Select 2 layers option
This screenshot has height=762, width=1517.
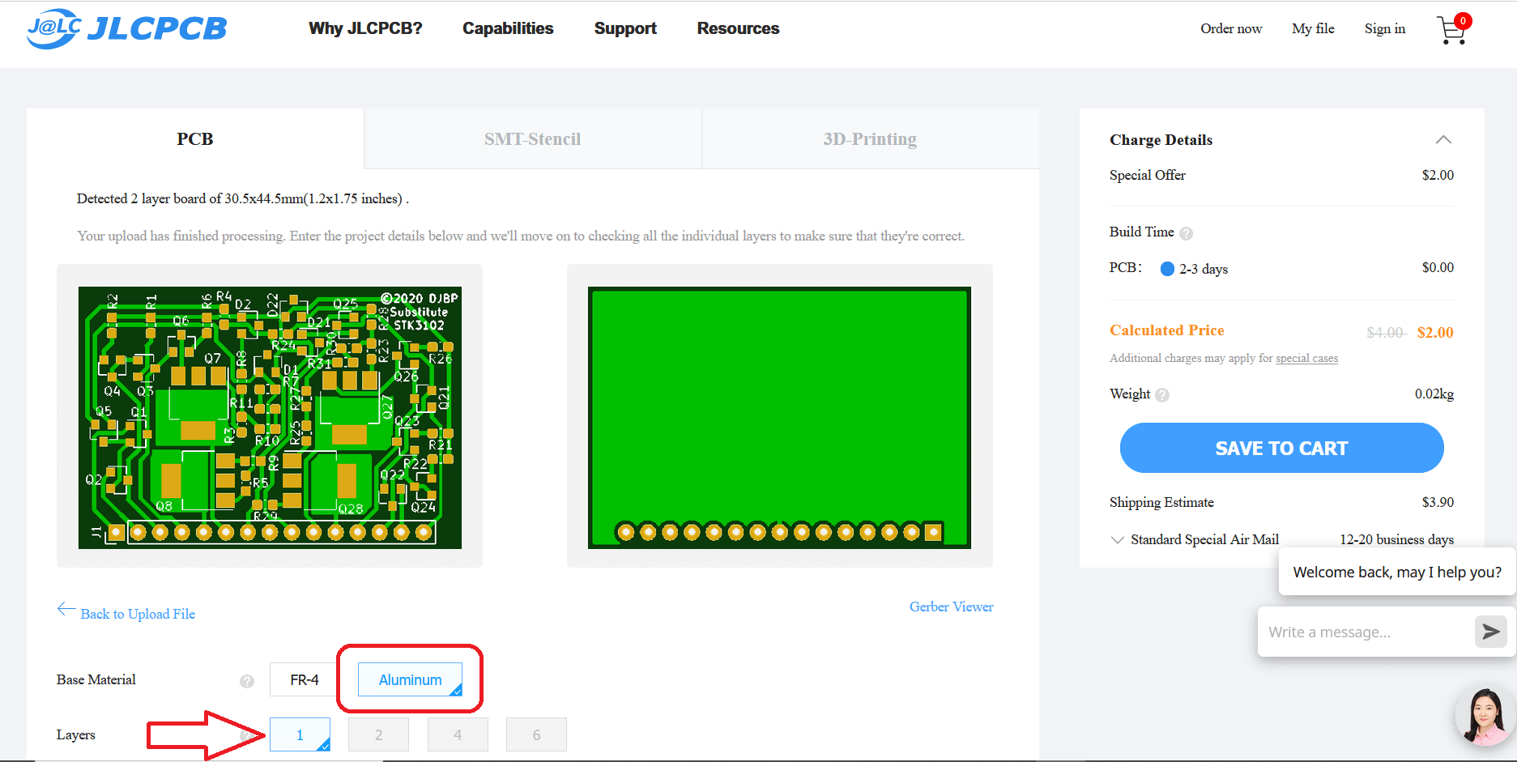click(378, 734)
